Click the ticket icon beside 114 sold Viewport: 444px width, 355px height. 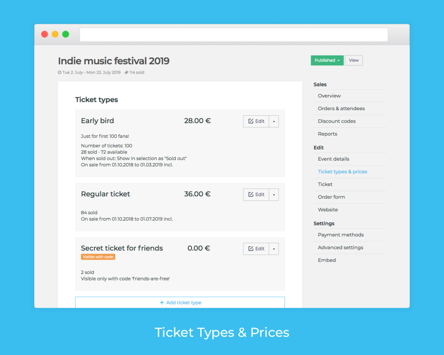click(x=126, y=72)
